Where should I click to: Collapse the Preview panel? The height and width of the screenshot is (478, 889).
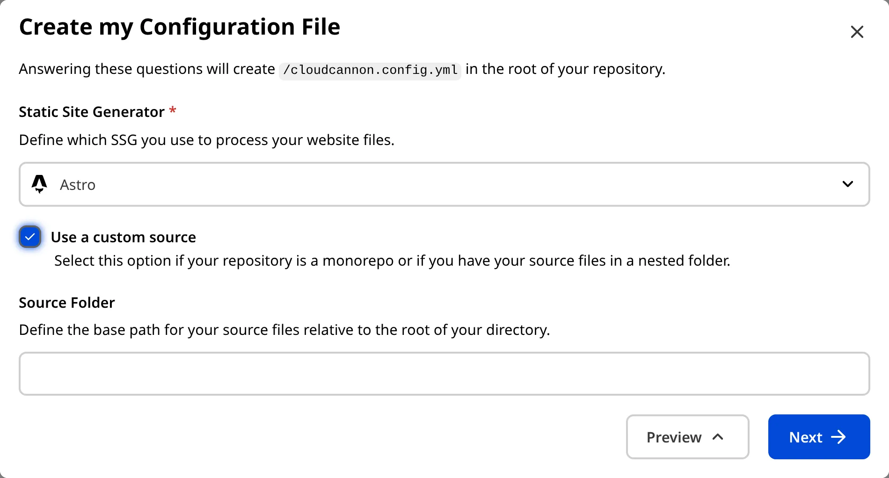(687, 437)
